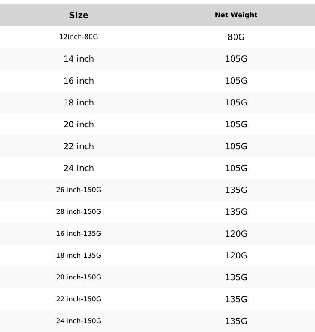This screenshot has height=332, width=315.
Task: Click the 16 inch size cell
Action: point(79,81)
